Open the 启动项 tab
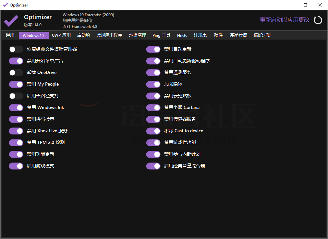328x239 pixels. (x=83, y=35)
